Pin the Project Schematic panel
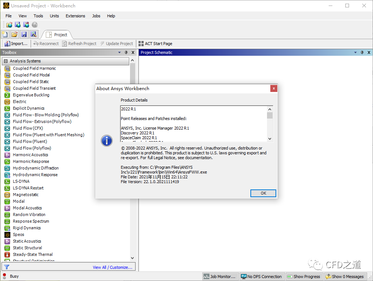The width and height of the screenshot is (373, 281). (362, 52)
